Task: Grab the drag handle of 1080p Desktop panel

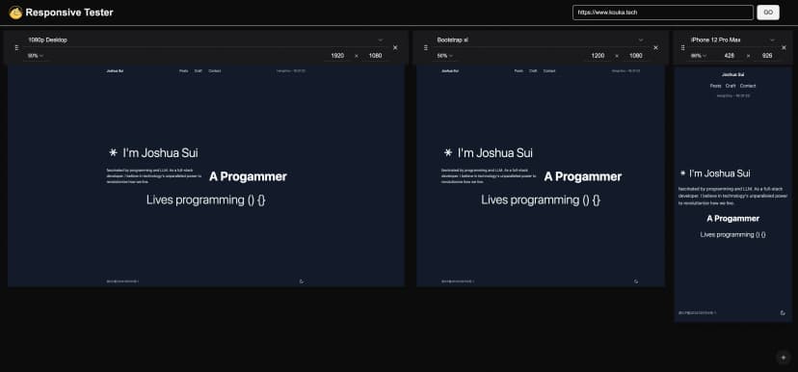Action: (16, 48)
